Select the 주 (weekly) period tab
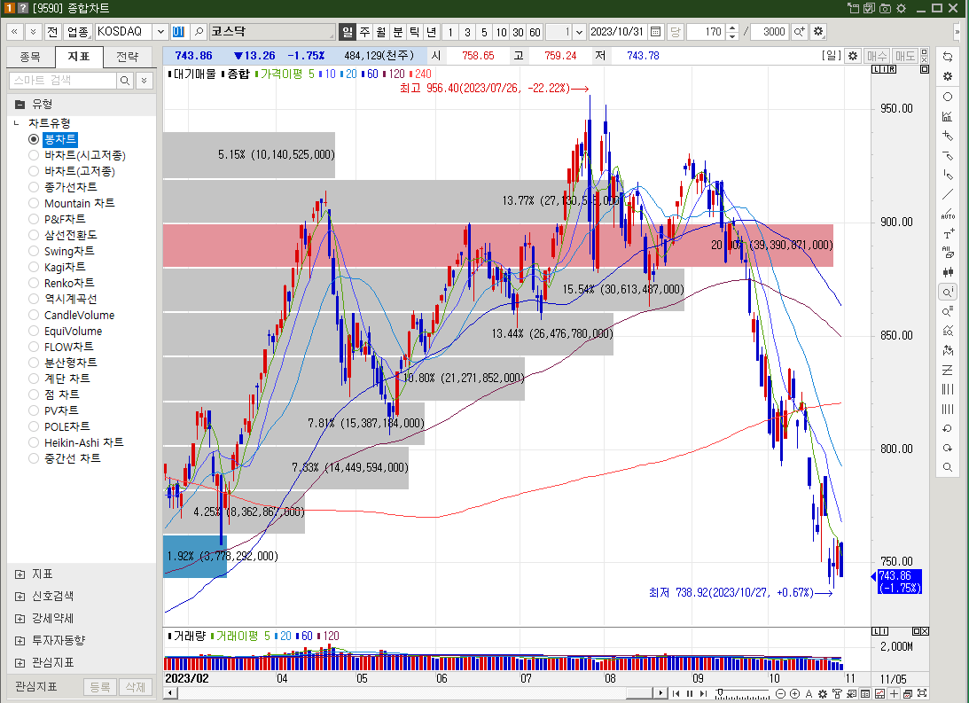 tap(364, 32)
